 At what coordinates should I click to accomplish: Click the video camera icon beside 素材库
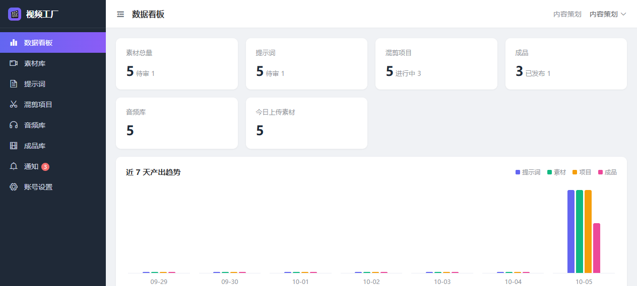14,63
